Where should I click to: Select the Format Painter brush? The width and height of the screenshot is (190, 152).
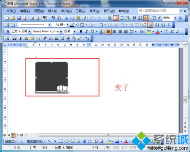[x=84, y=18]
